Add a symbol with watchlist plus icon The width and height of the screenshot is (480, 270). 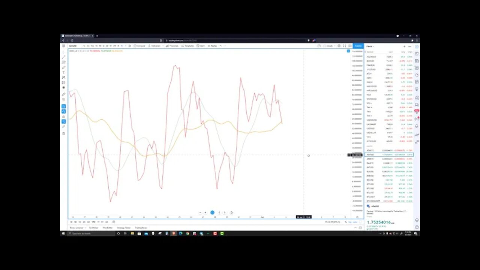[x=404, y=46]
